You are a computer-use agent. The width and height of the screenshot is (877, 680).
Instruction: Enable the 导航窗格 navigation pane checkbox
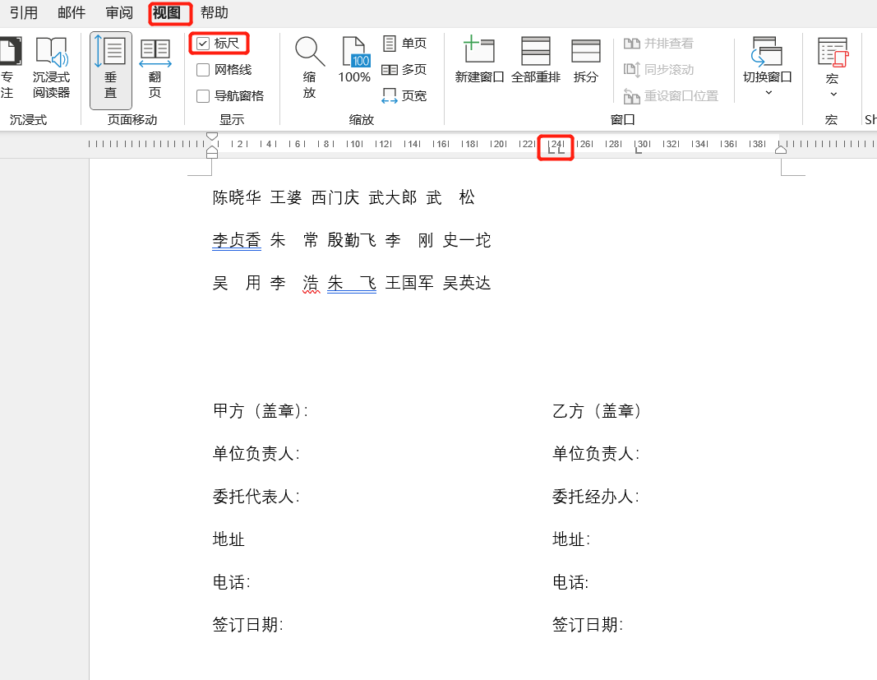click(203, 95)
